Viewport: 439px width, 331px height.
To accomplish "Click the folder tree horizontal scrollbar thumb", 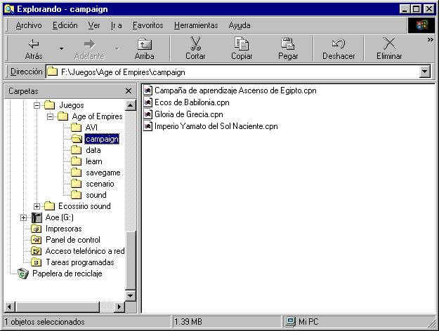I will click(x=57, y=306).
